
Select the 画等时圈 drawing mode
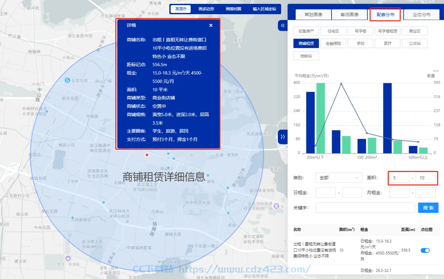[x=233, y=9]
